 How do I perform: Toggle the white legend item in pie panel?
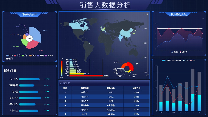(9, 58)
